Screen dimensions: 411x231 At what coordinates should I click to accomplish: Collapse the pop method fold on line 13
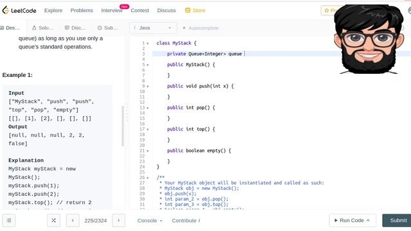(x=148, y=108)
